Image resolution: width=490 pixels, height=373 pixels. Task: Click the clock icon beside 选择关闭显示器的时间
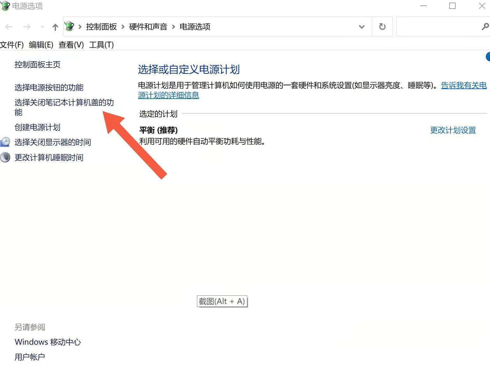(x=5, y=142)
